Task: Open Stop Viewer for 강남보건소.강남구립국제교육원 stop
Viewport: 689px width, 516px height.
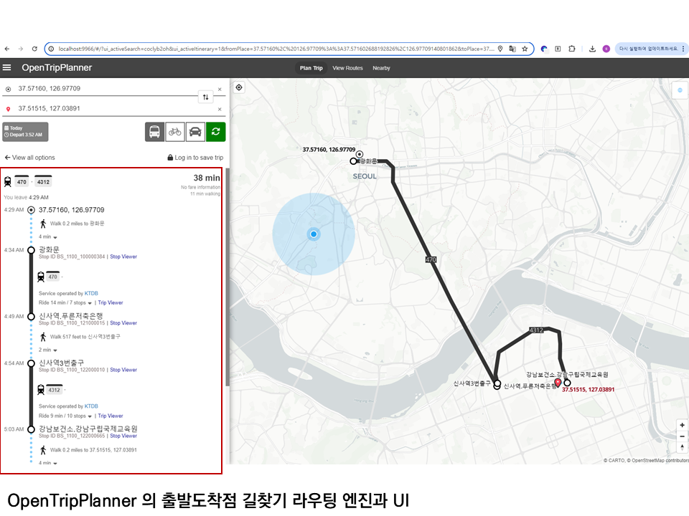Action: [123, 436]
